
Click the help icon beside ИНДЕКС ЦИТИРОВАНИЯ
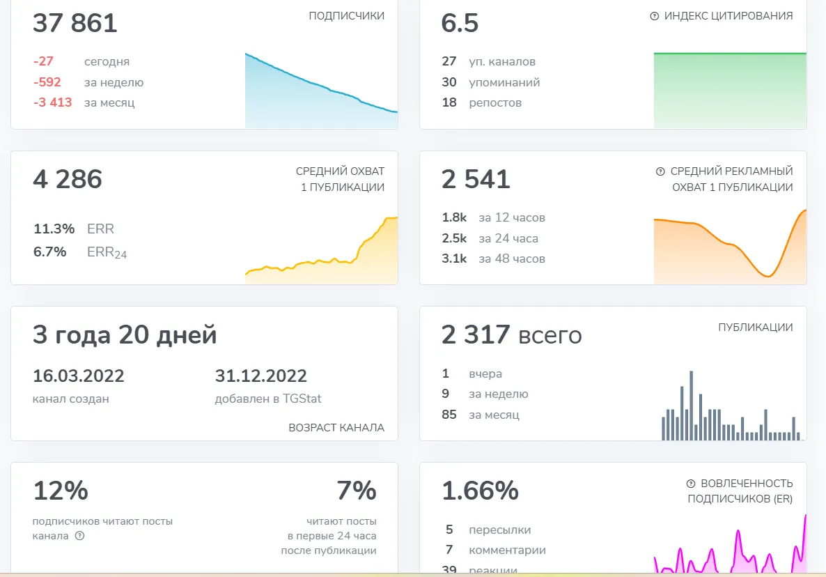click(654, 16)
